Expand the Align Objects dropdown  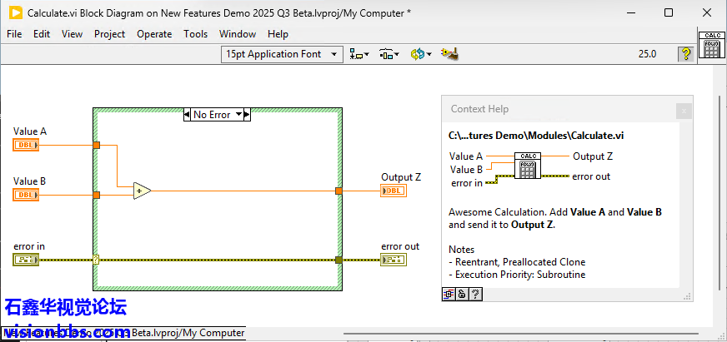359,54
